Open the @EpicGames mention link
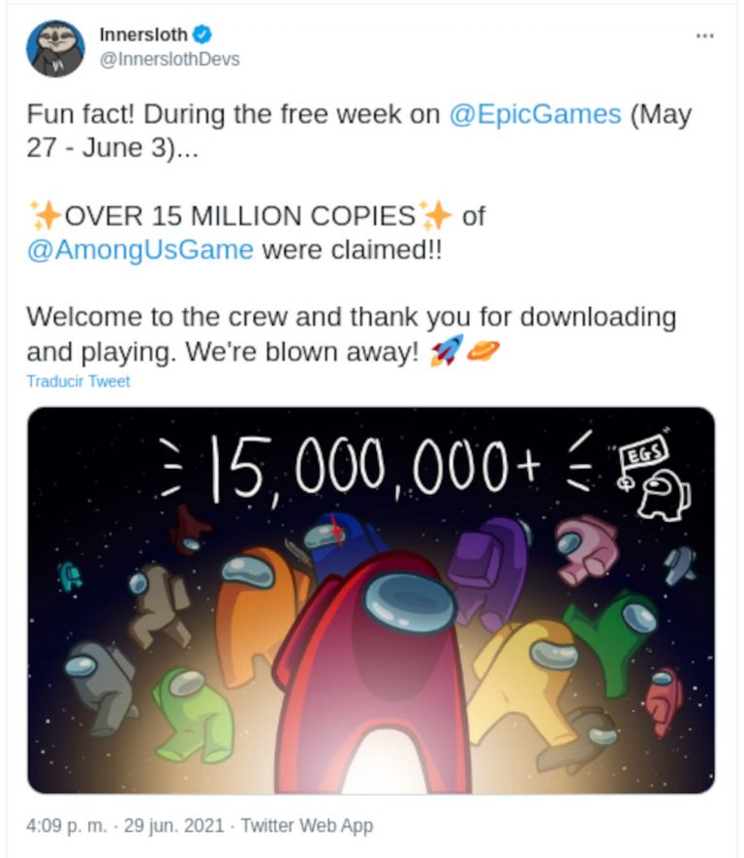 pos(536,114)
